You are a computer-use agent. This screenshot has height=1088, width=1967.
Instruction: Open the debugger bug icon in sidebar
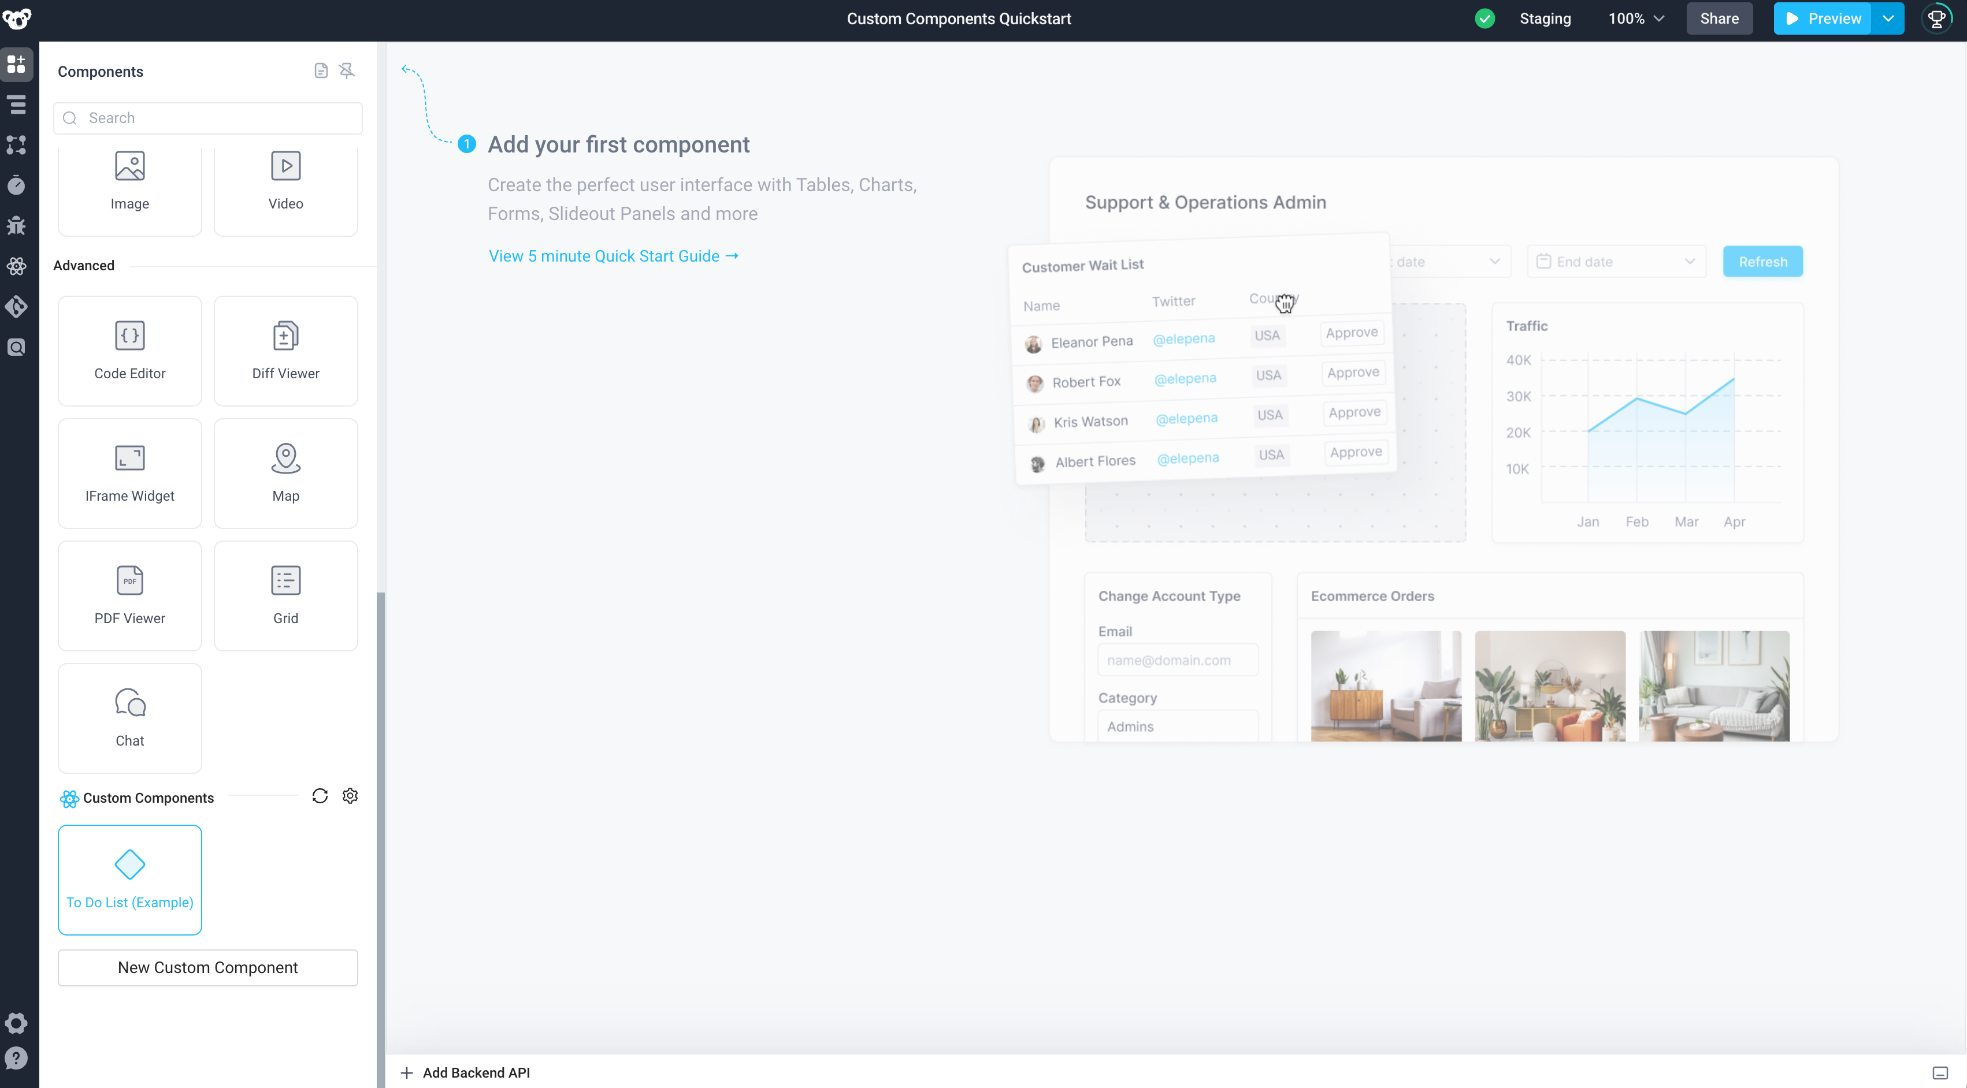[16, 226]
